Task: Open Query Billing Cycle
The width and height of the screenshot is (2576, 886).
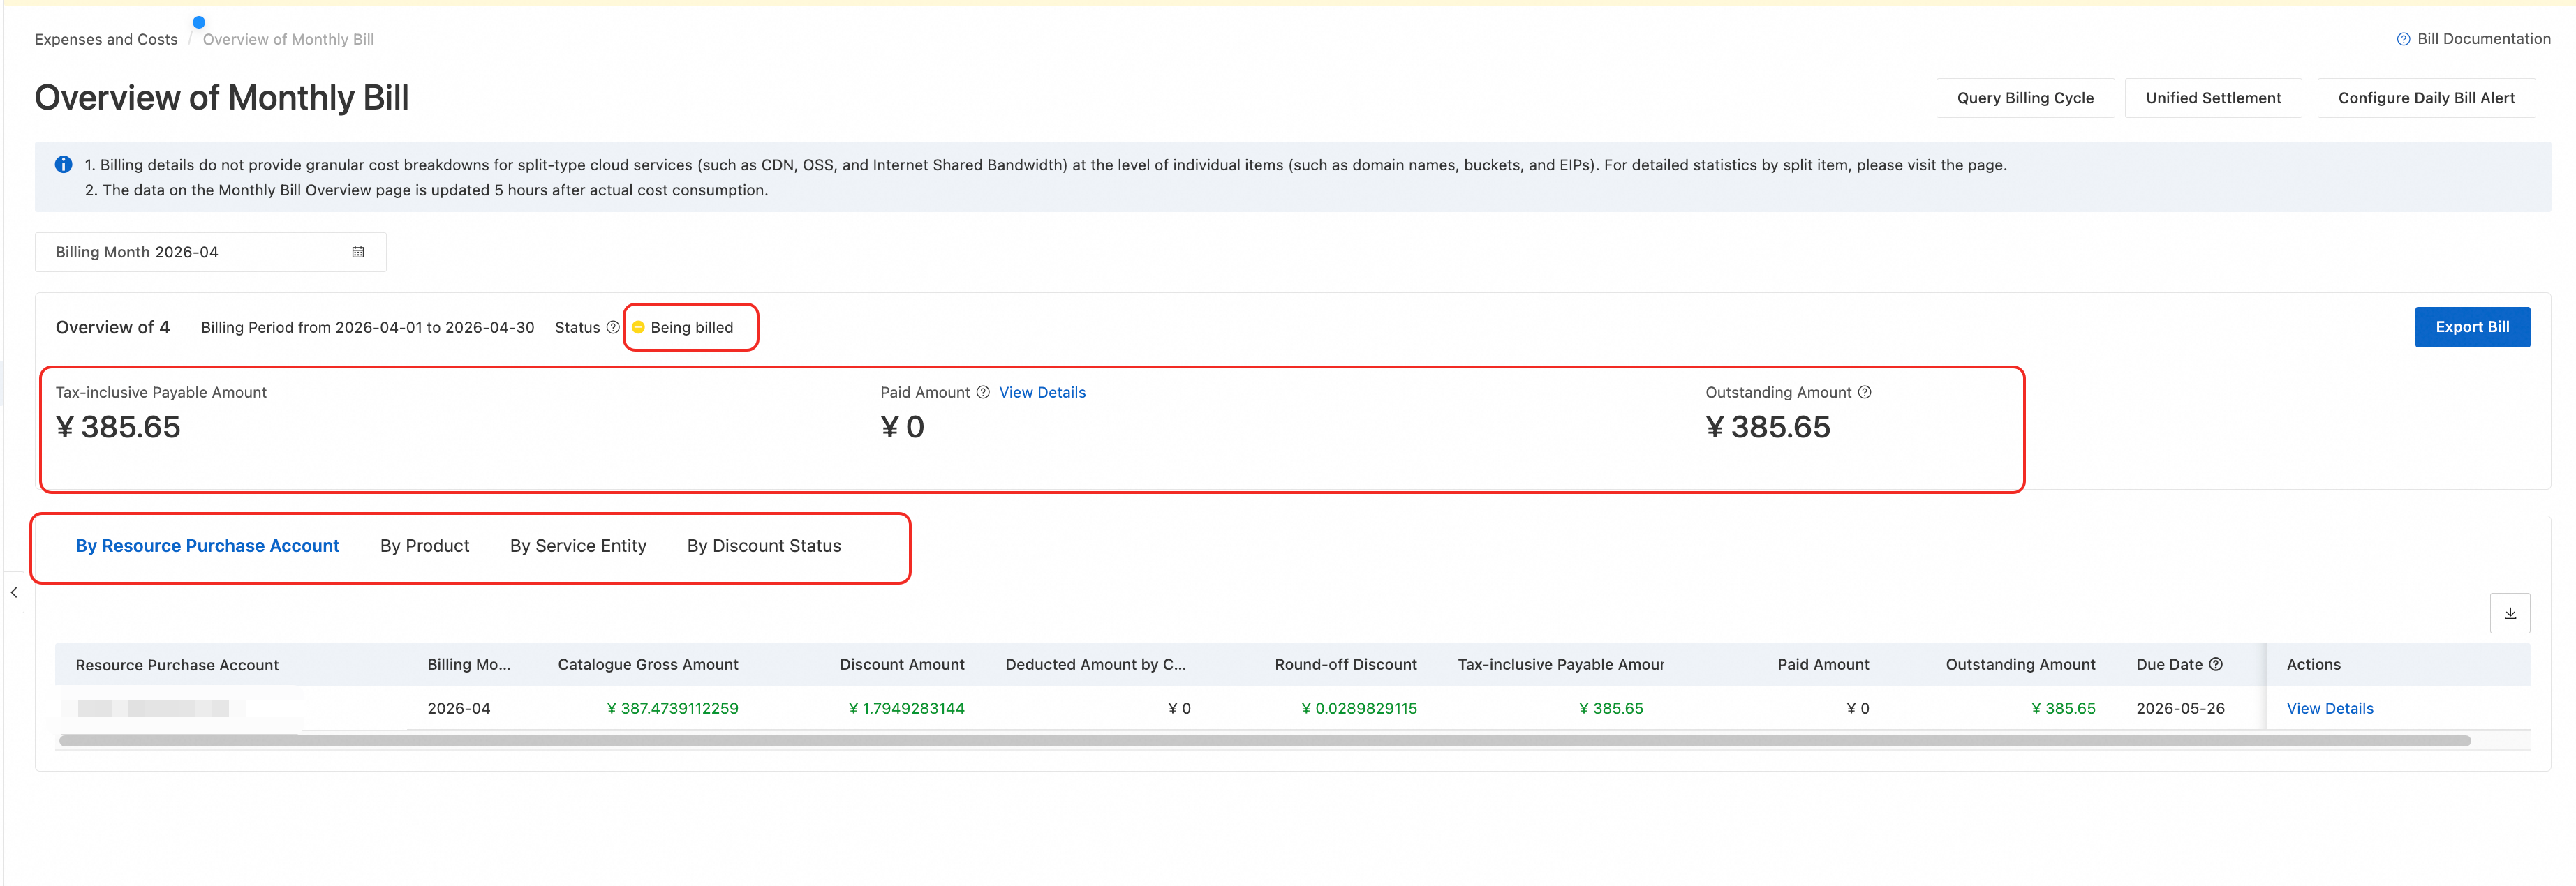Action: point(2024,98)
